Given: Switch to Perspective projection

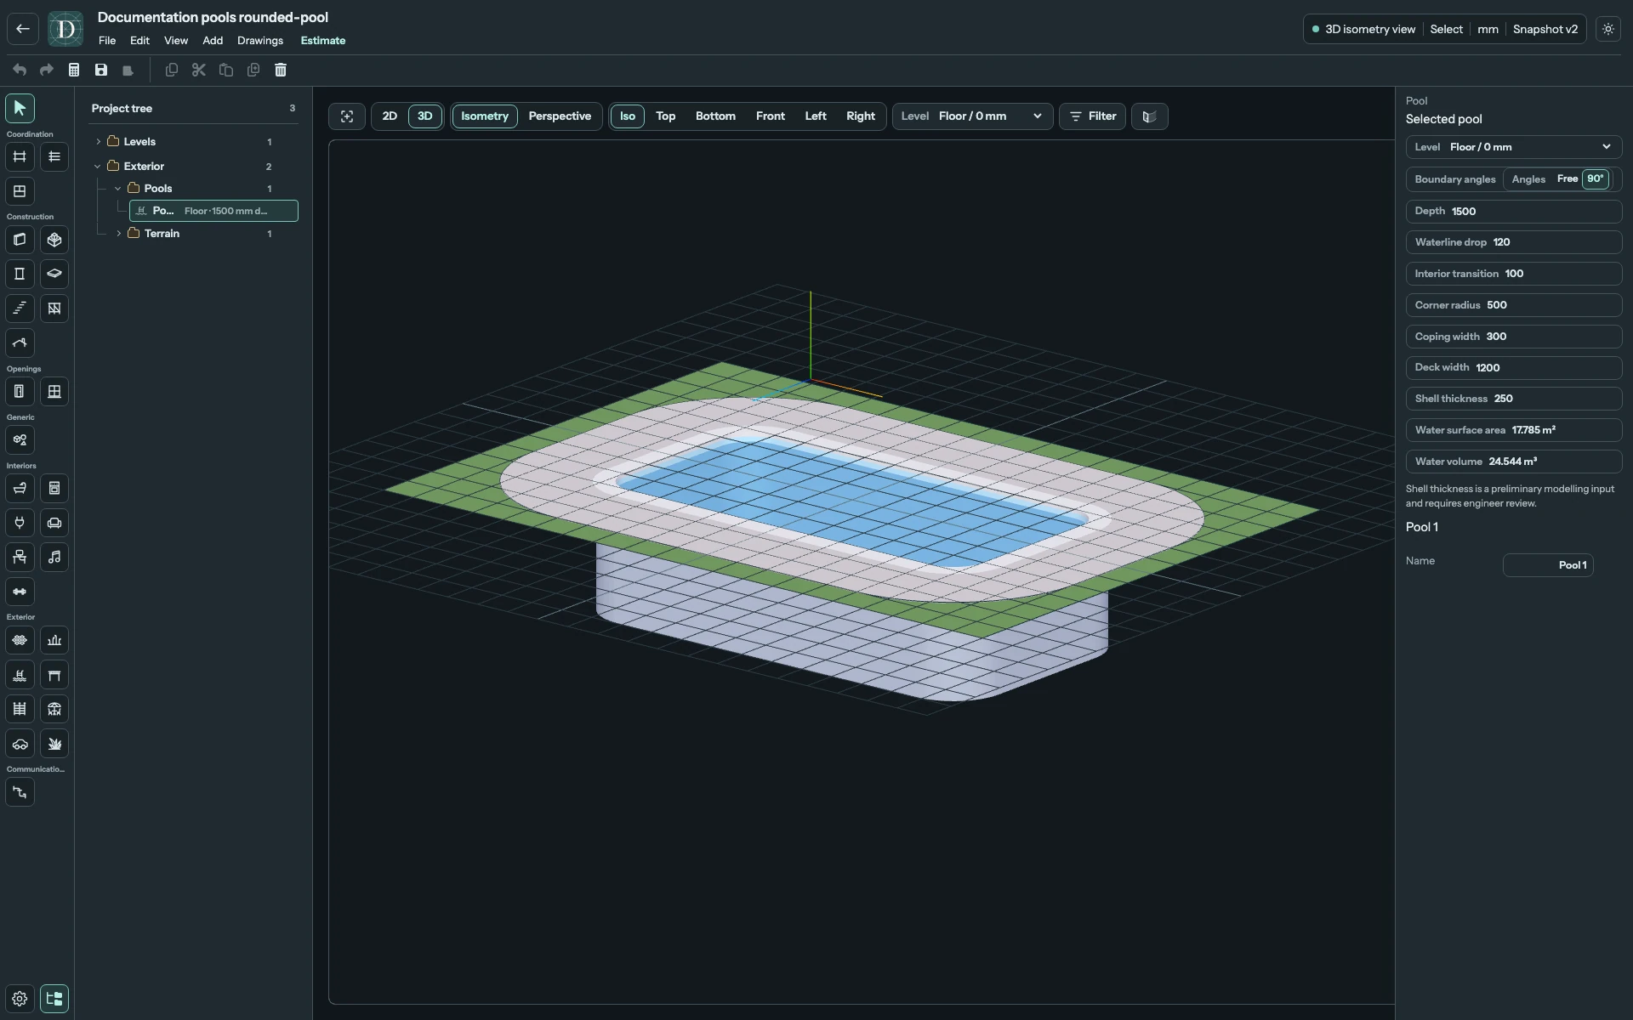Looking at the screenshot, I should pyautogui.click(x=560, y=116).
